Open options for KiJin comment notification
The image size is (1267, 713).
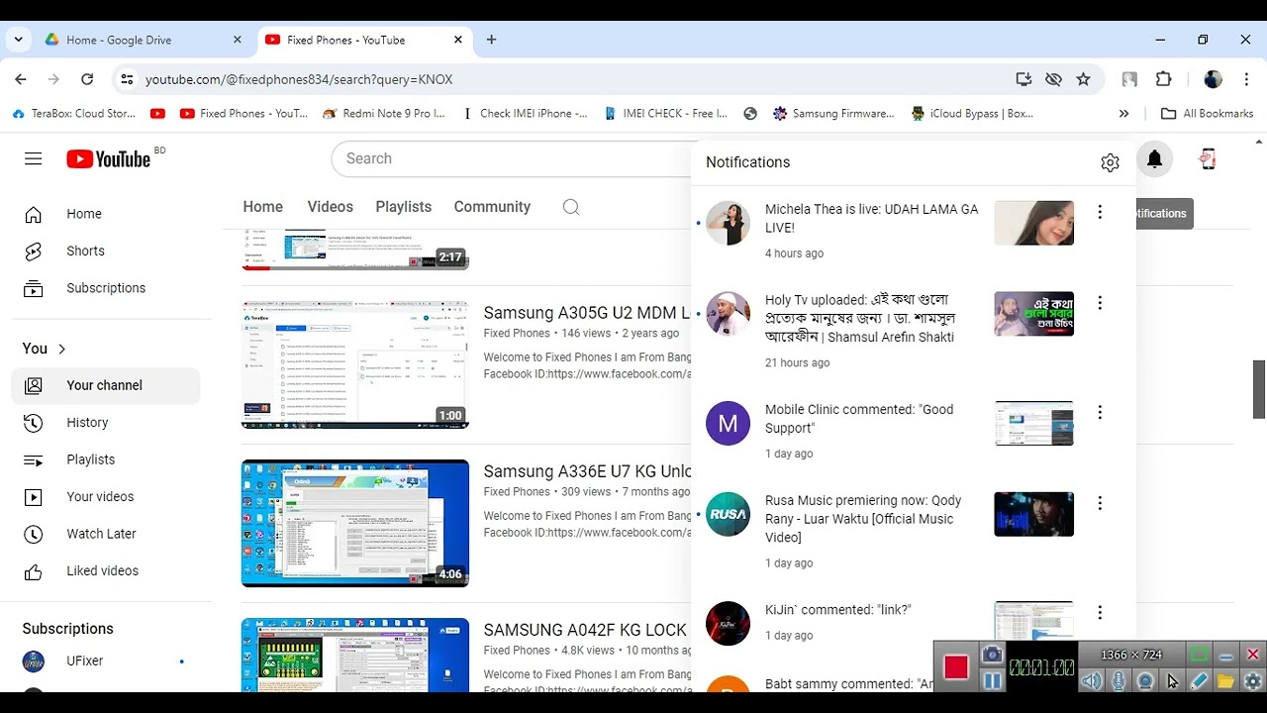pos(1100,612)
